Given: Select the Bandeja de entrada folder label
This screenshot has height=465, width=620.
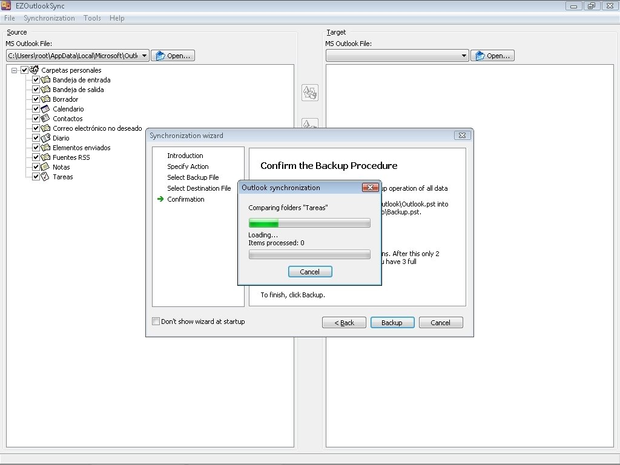Looking at the screenshot, I should (x=82, y=80).
